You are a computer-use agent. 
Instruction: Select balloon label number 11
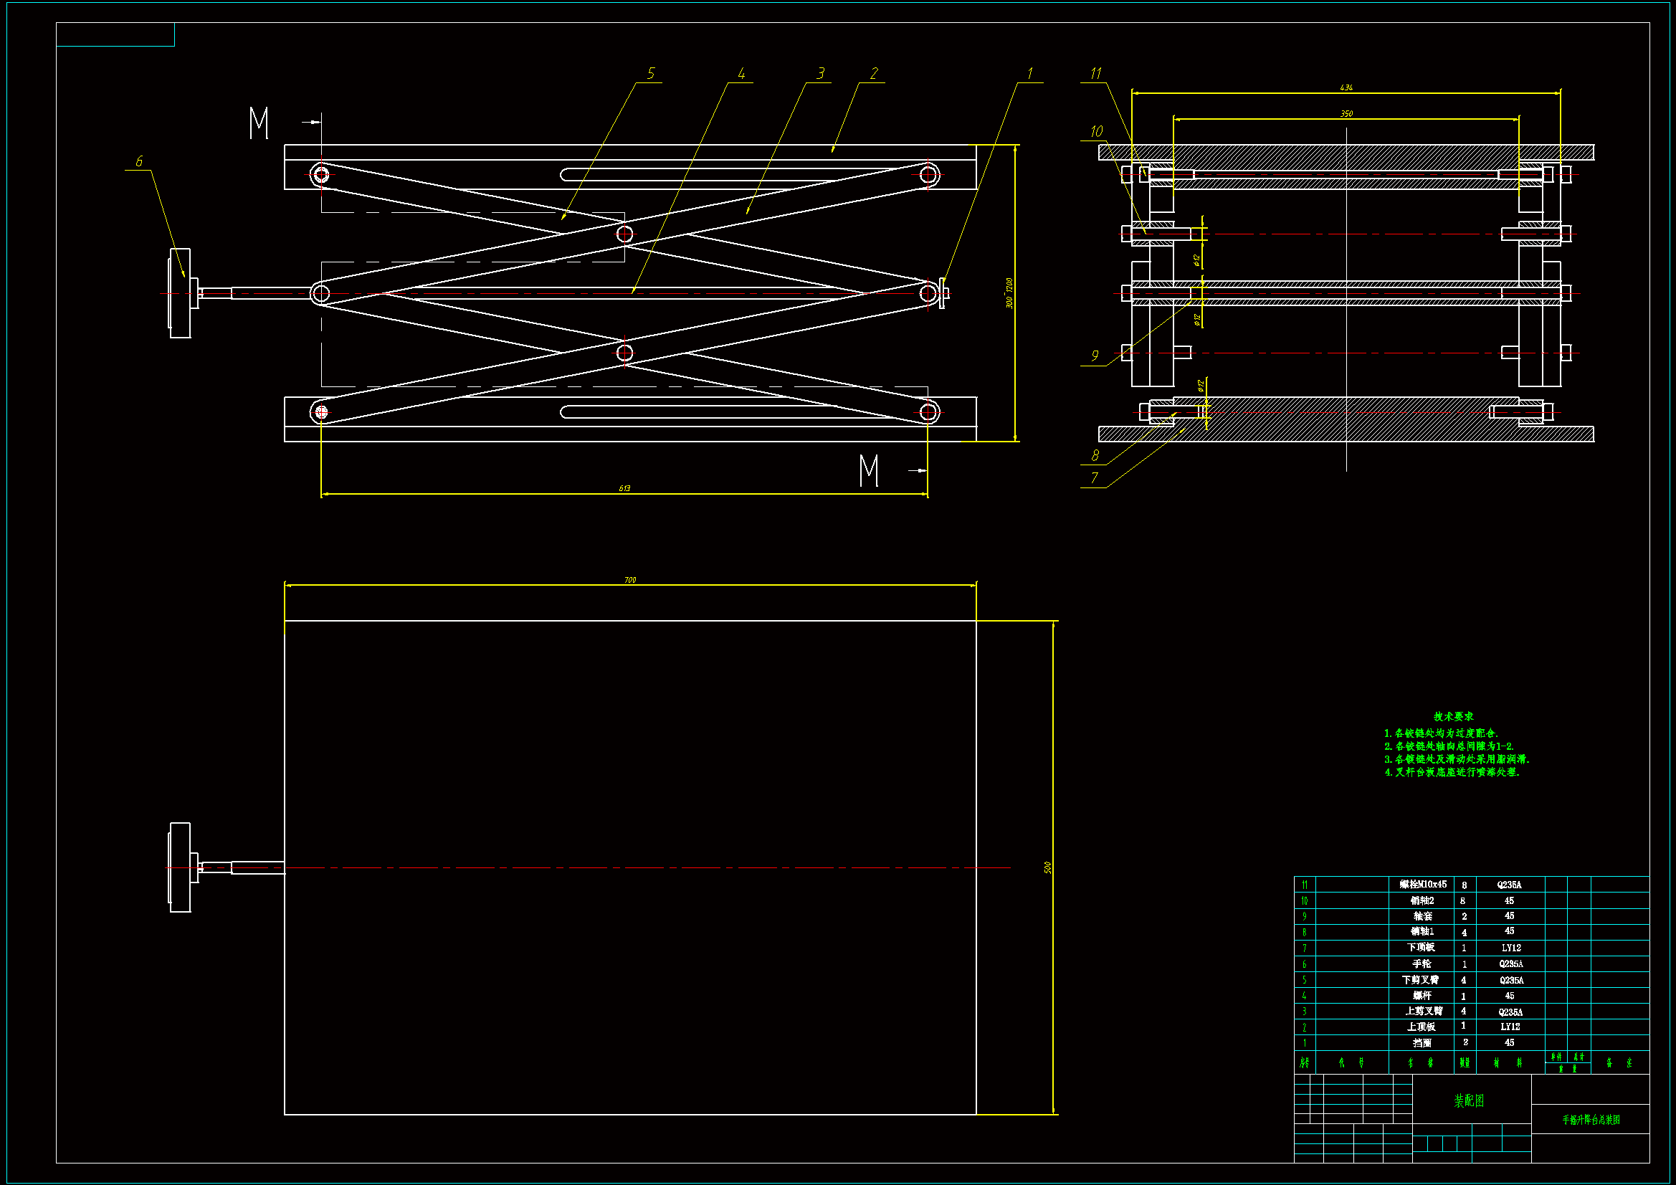1095,73
